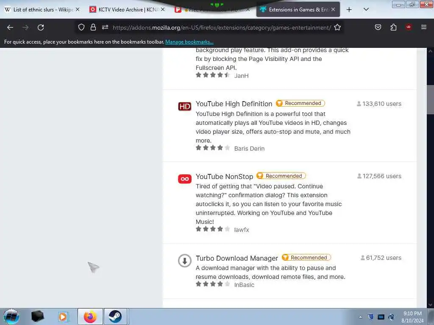Click the star rating of Turbo Download Manager
434x325 pixels.
tap(213, 284)
